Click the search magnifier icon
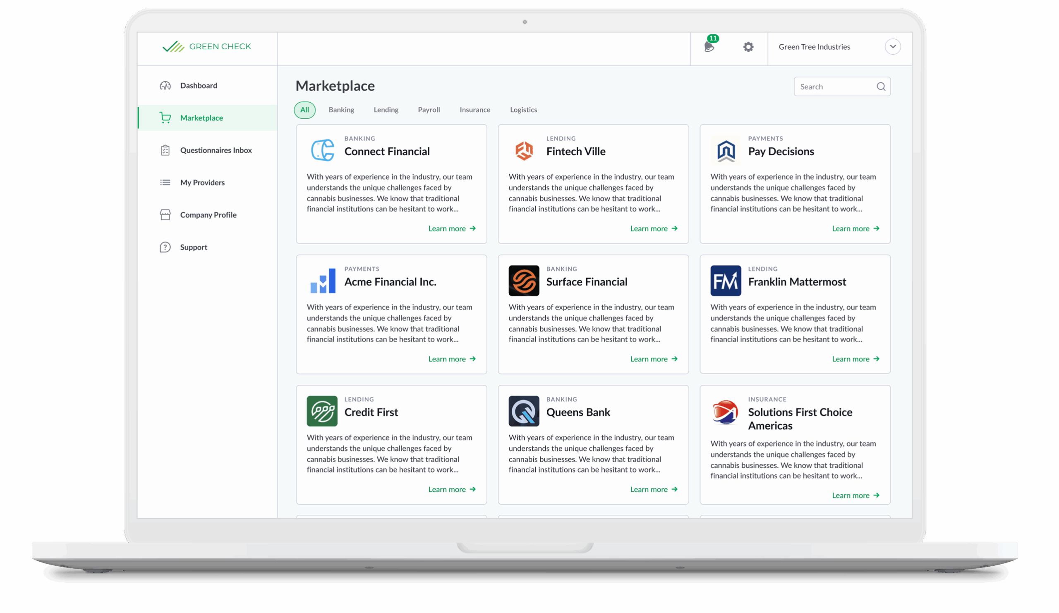 [881, 87]
